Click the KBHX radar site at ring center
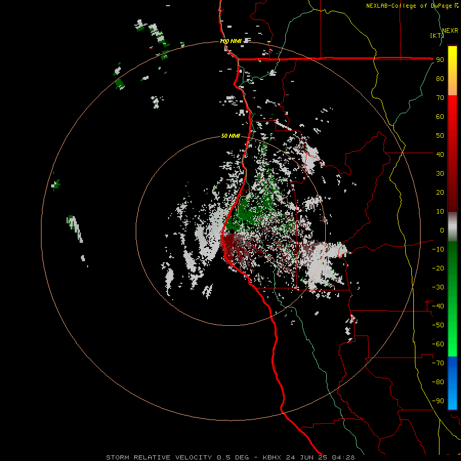 (231, 231)
